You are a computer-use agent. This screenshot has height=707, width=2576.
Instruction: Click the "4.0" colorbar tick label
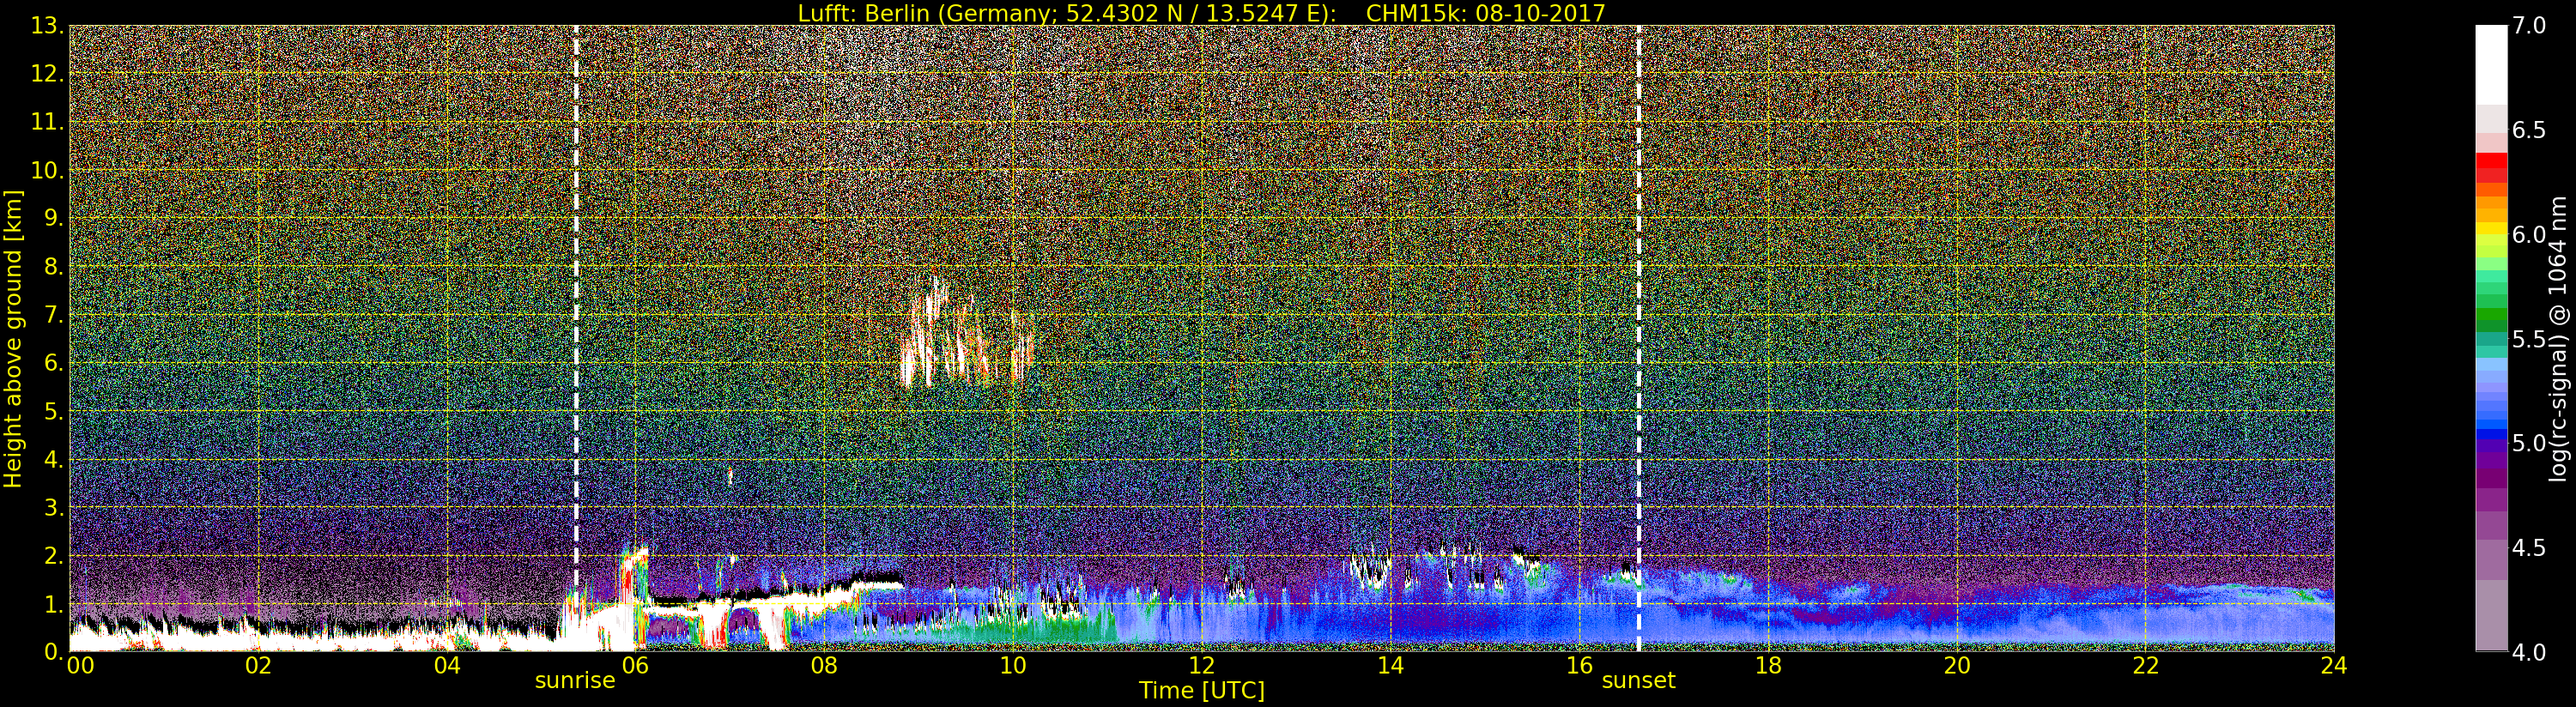(2529, 653)
